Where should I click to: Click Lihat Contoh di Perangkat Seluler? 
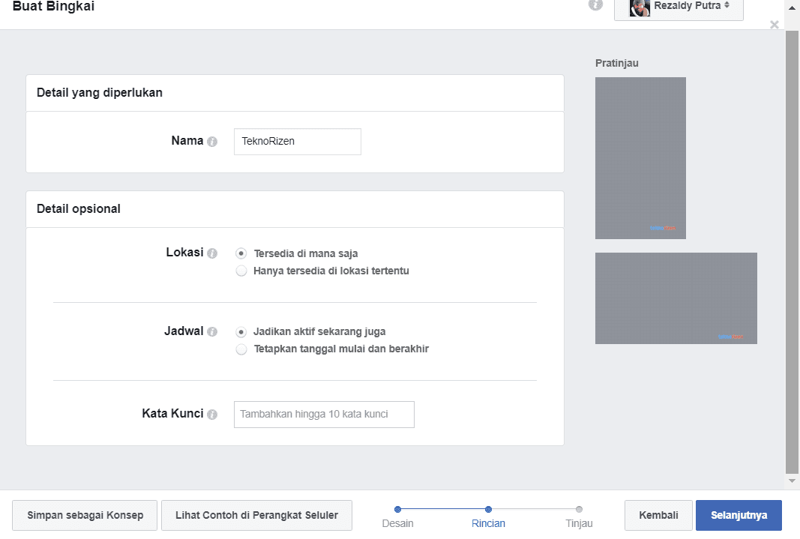pyautogui.click(x=256, y=516)
